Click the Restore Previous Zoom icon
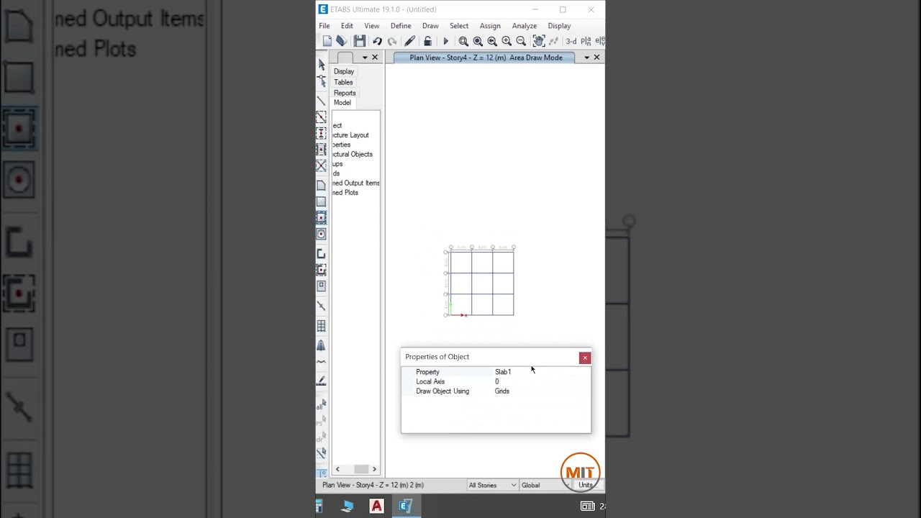The width and height of the screenshot is (921, 518). [492, 42]
